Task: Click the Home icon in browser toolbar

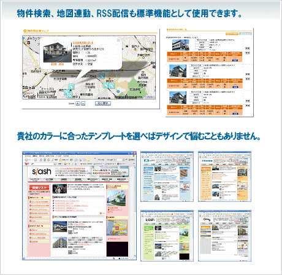Action: [x=48, y=160]
